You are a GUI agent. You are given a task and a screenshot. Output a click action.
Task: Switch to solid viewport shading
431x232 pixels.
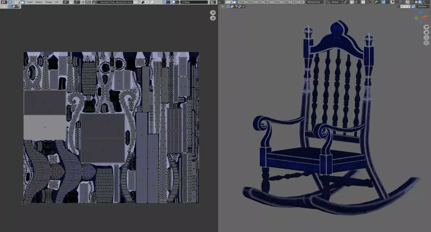[x=416, y=2]
